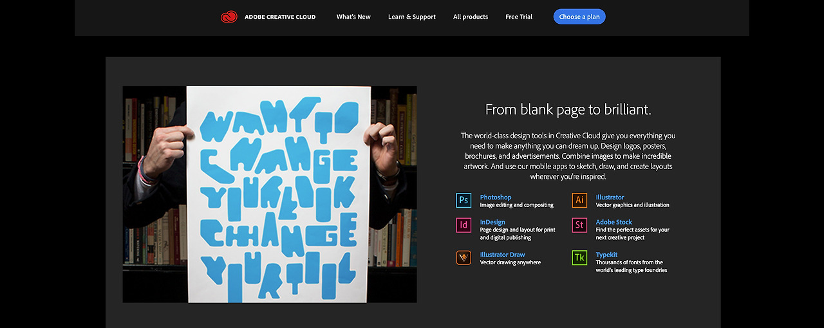Click the Illustrator Ai icon
Screen dimensions: 824x328
[579, 201]
